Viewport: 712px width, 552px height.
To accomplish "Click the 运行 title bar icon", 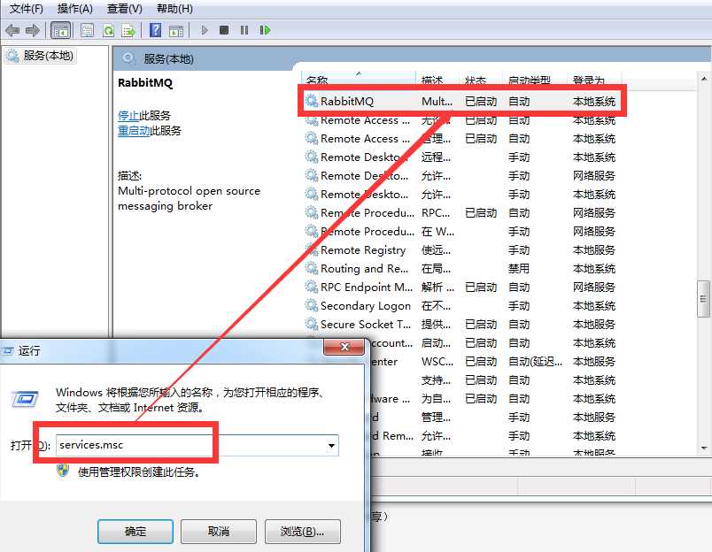I will (7, 350).
